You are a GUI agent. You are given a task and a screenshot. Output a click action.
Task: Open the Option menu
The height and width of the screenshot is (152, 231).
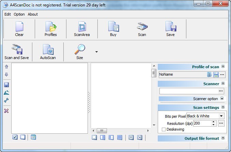click(x=19, y=14)
